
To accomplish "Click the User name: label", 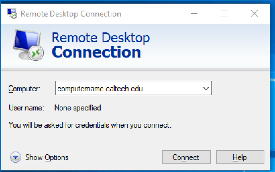I will 26,108.
